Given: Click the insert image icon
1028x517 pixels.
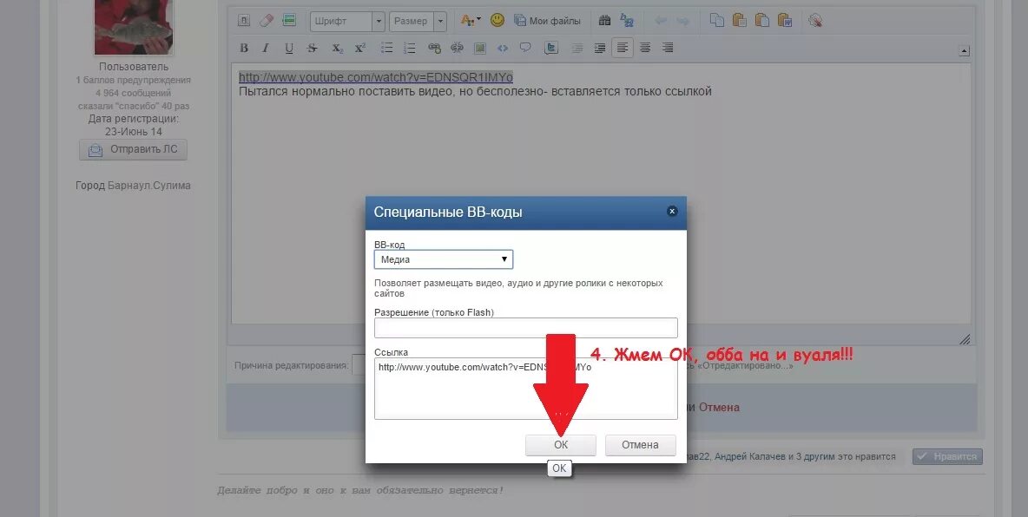Looking at the screenshot, I should [x=480, y=48].
